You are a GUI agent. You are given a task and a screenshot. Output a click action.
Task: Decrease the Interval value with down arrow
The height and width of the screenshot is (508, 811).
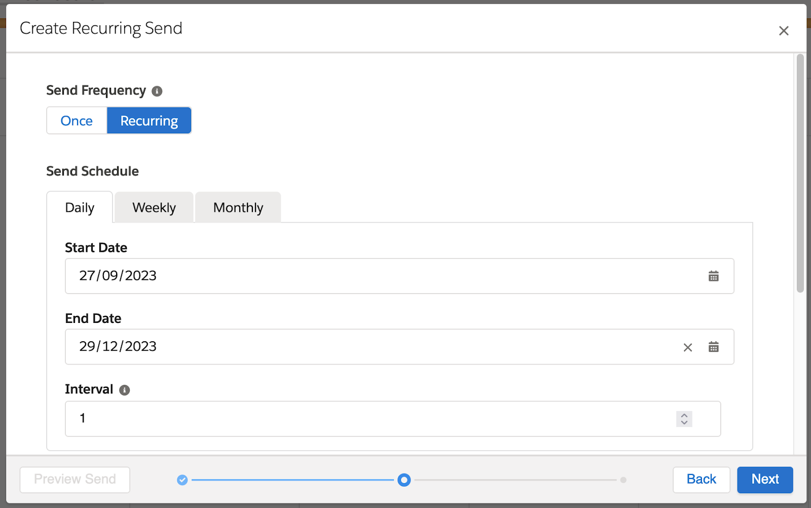point(684,422)
